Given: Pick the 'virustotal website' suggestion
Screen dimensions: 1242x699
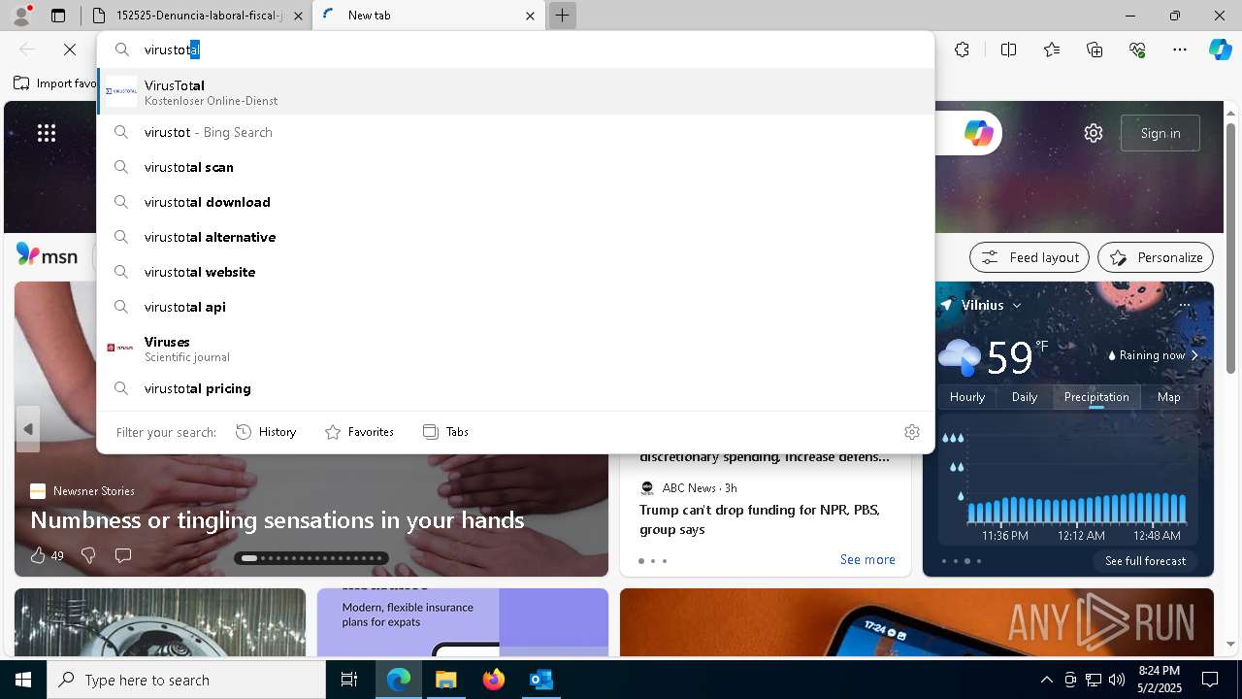Looking at the screenshot, I should click(x=515, y=272).
